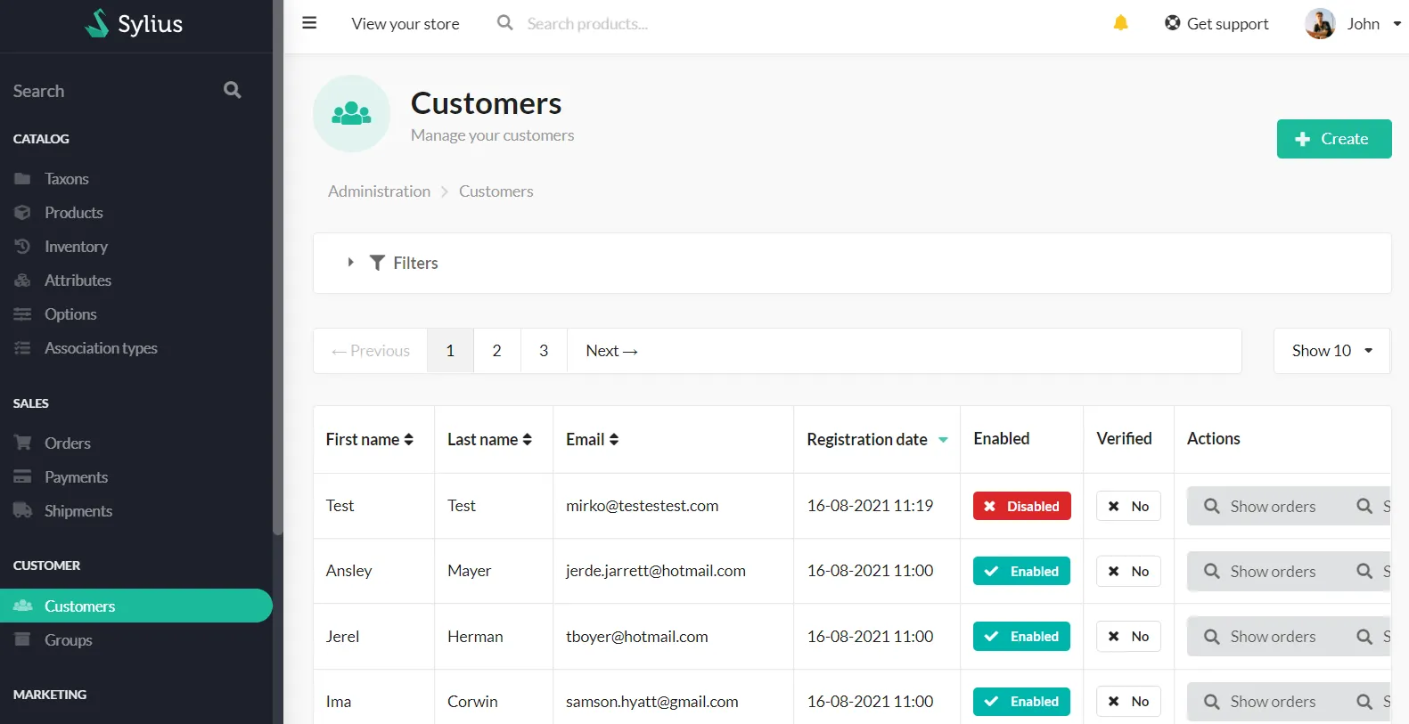Go to Payments in the sidebar

tap(76, 477)
